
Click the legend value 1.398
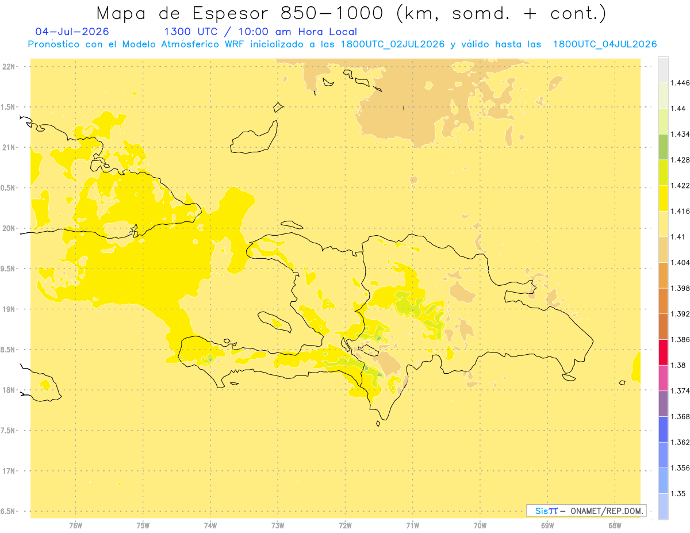coord(680,288)
